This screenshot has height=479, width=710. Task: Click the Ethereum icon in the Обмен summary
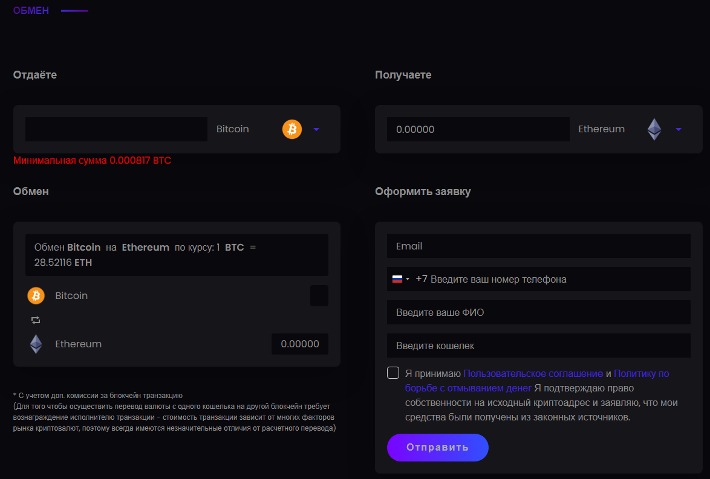click(36, 344)
